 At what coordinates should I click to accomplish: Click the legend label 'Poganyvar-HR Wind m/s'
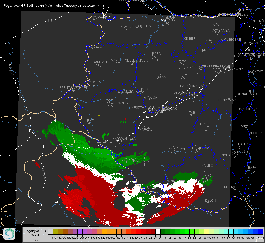[35, 235]
